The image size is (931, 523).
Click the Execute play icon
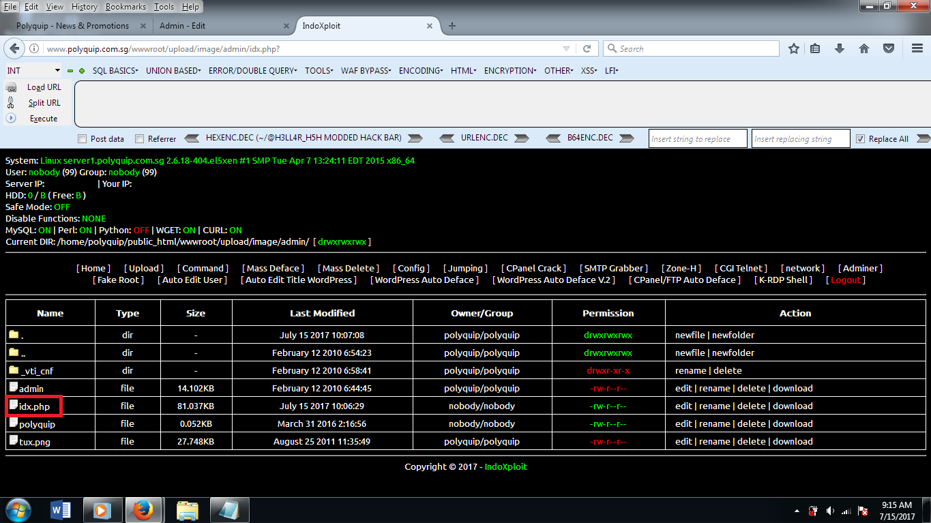tap(11, 118)
